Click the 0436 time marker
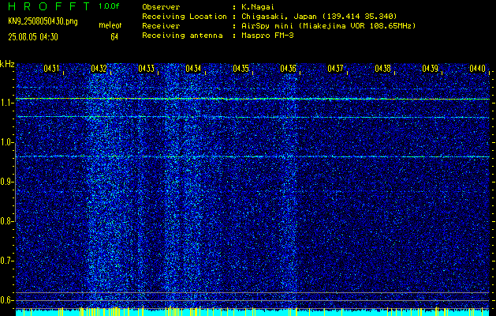496x316 pixels. pos(288,68)
